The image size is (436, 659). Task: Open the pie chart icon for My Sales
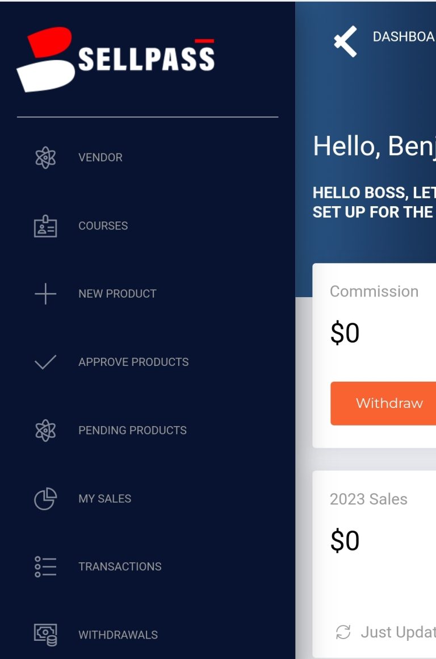pos(45,498)
